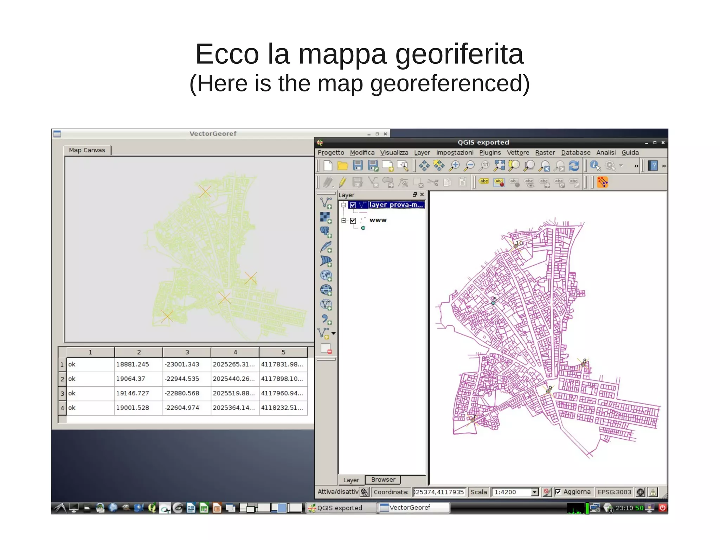Save project using the floppy disk icon

(x=358, y=166)
